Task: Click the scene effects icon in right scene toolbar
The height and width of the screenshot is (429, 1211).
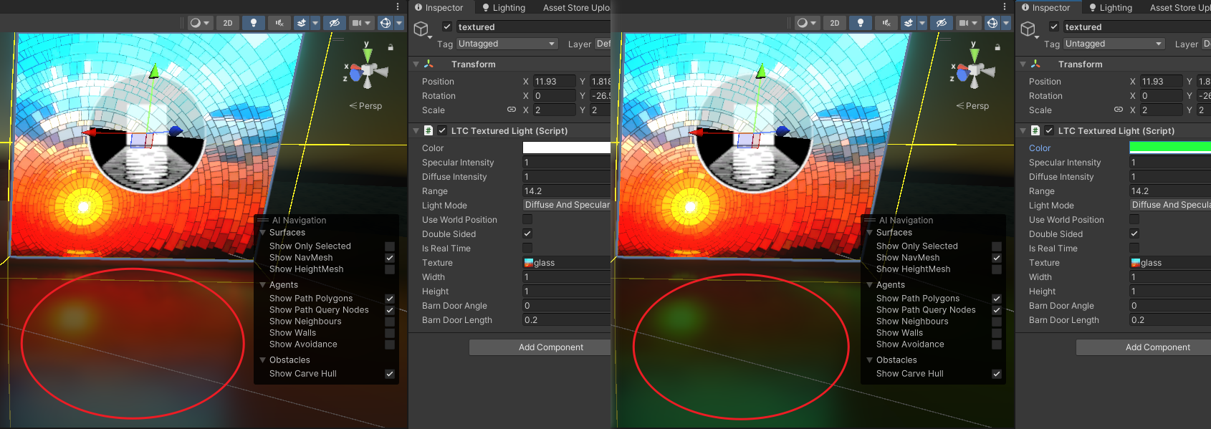Action: pos(909,23)
